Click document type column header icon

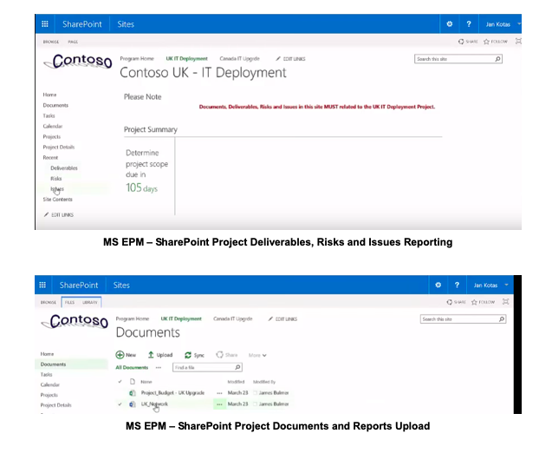(133, 382)
